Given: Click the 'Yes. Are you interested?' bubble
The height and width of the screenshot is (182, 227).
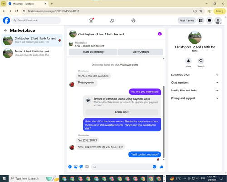Looking at the screenshot, I should [145, 92].
